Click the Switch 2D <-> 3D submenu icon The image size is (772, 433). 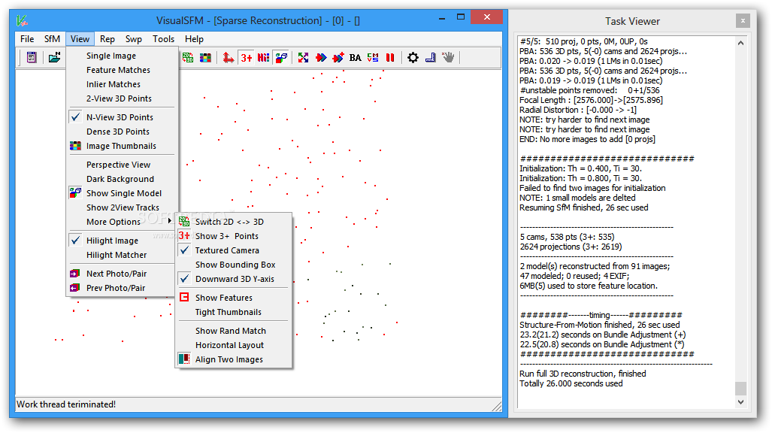pos(184,221)
